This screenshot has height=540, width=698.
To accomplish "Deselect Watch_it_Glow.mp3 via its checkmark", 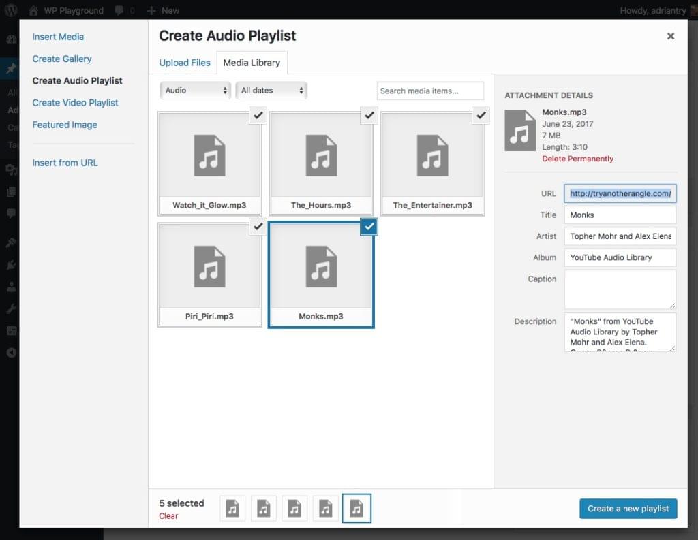I will click(258, 116).
